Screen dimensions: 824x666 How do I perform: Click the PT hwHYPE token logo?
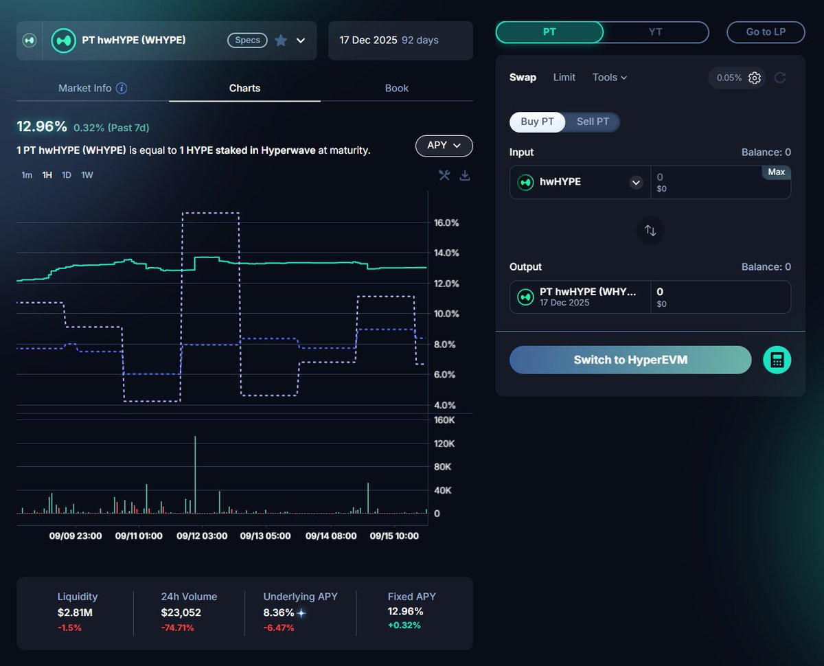coord(64,41)
